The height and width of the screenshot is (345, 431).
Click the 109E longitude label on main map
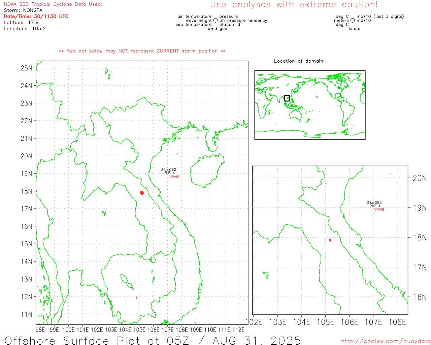coord(196,330)
